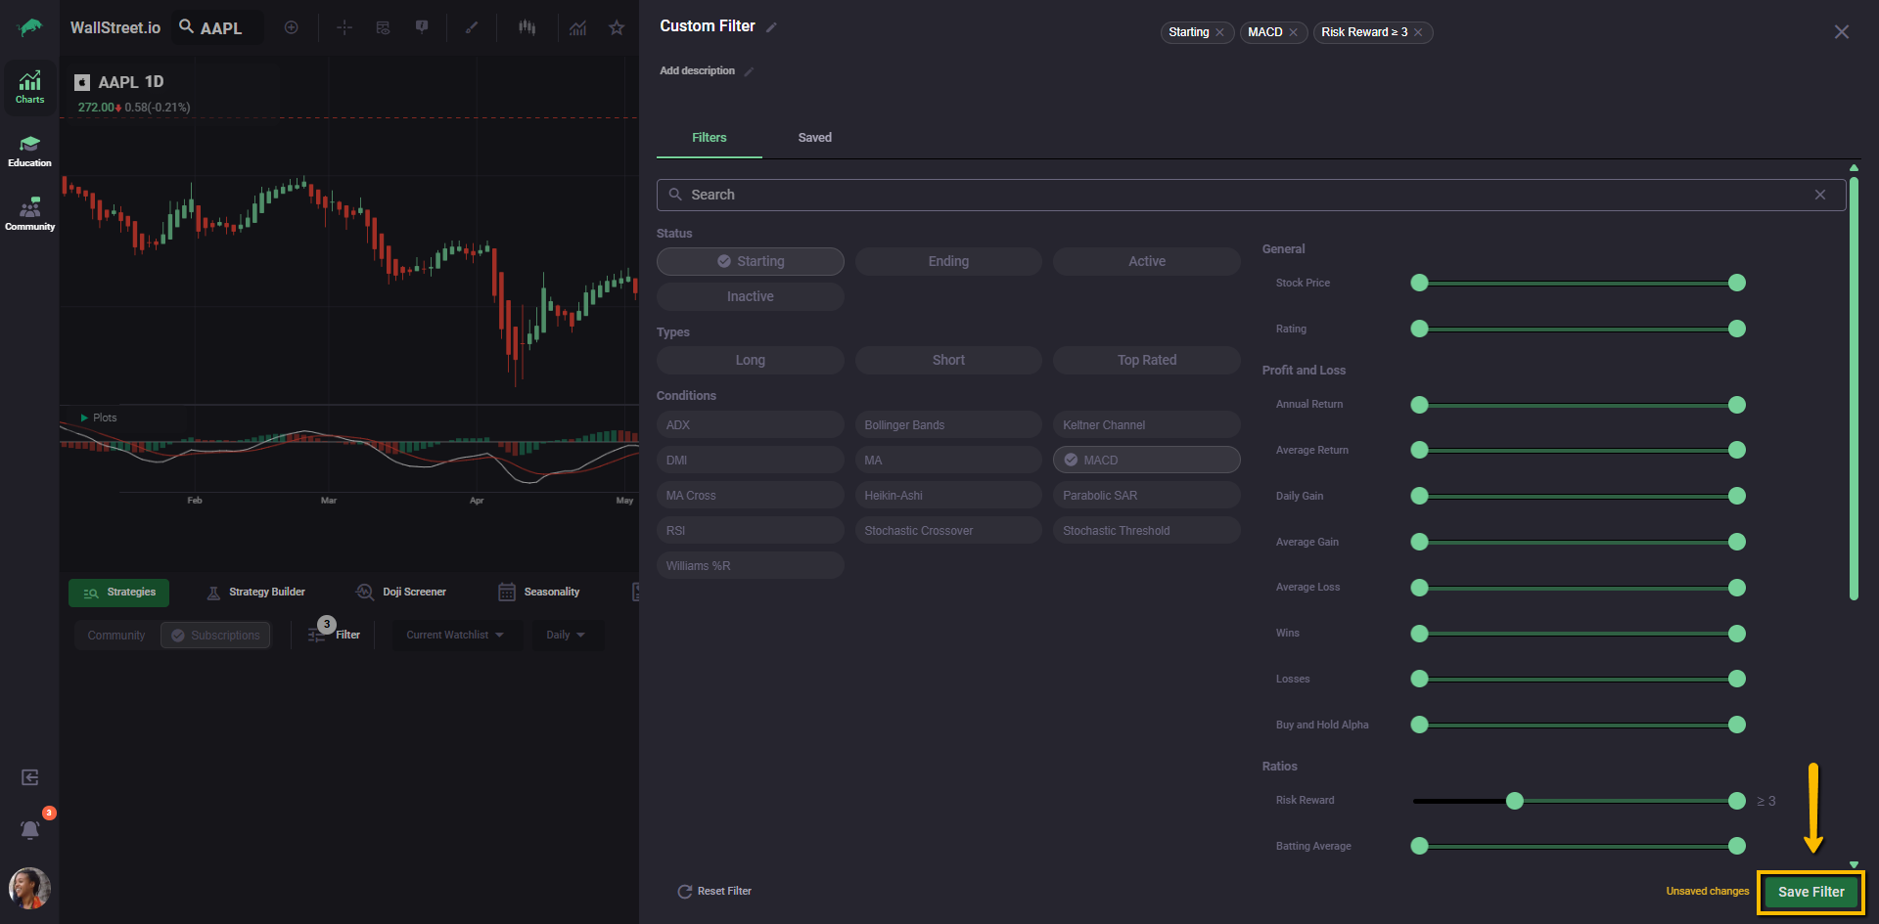Click into the filter Search field
Screen dimensions: 1879x924
1243,195
